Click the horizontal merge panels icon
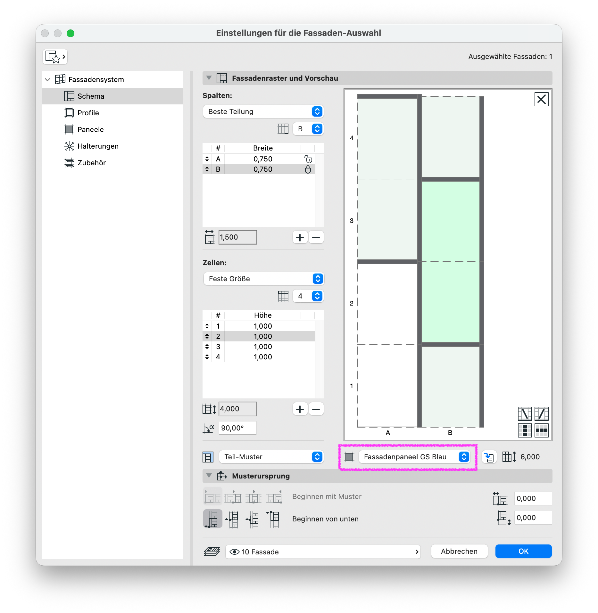Image resolution: width=598 pixels, height=613 pixels. pyautogui.click(x=542, y=430)
